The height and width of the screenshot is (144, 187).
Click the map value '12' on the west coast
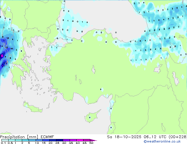tap(6, 47)
